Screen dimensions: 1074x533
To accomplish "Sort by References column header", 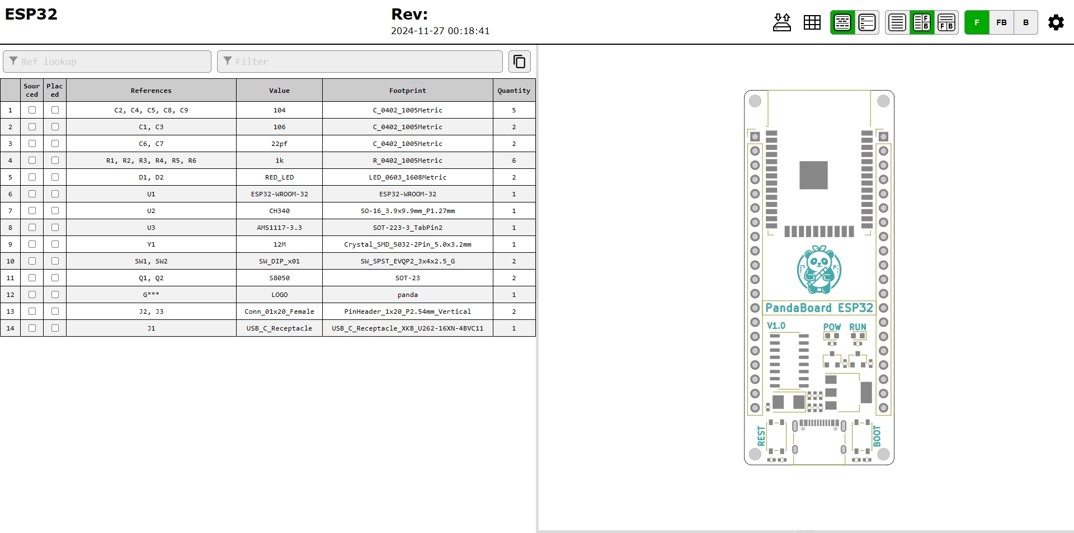I will 151,91.
